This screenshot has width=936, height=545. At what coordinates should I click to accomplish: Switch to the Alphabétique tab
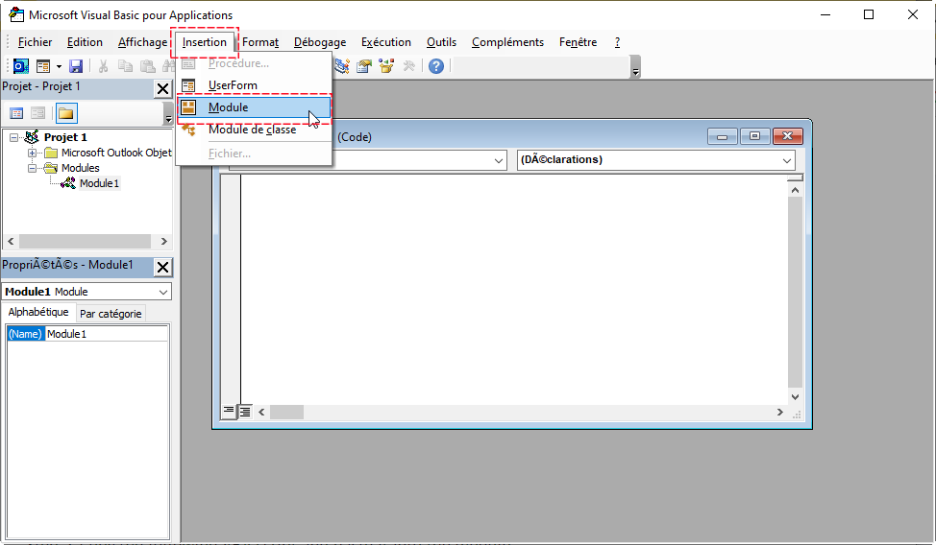(38, 312)
